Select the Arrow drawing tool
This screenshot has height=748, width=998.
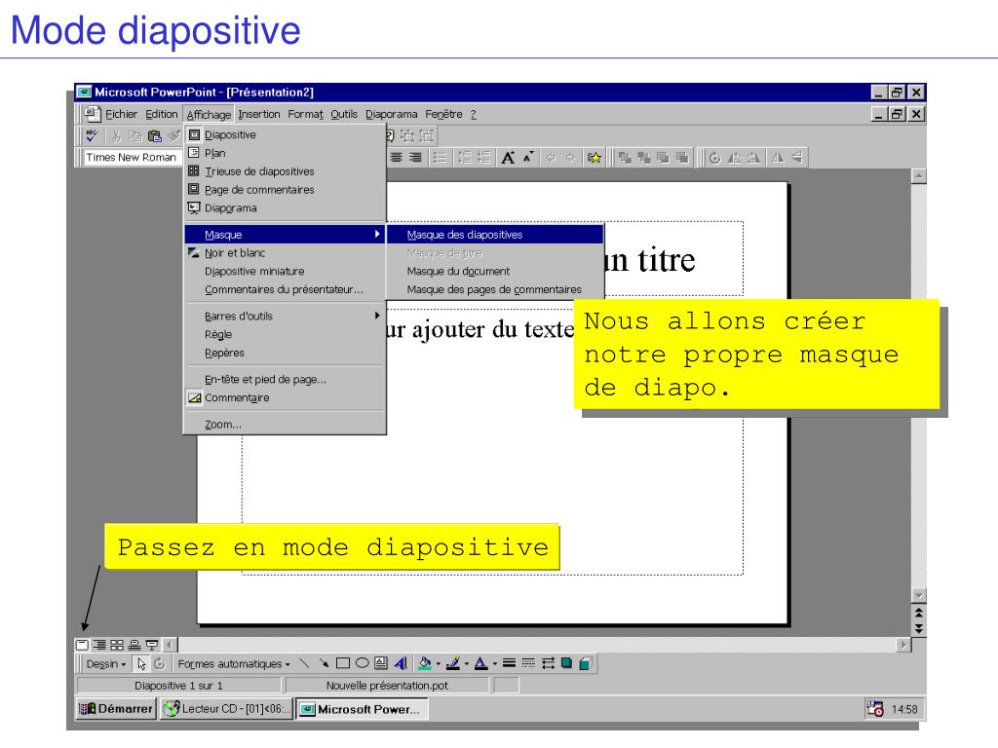pos(324,664)
